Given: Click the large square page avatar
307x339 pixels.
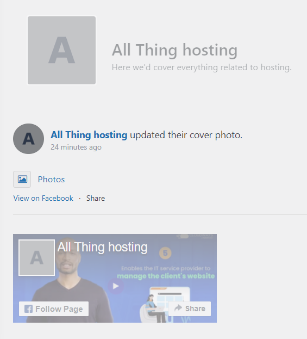Looking at the screenshot, I should (61, 50).
